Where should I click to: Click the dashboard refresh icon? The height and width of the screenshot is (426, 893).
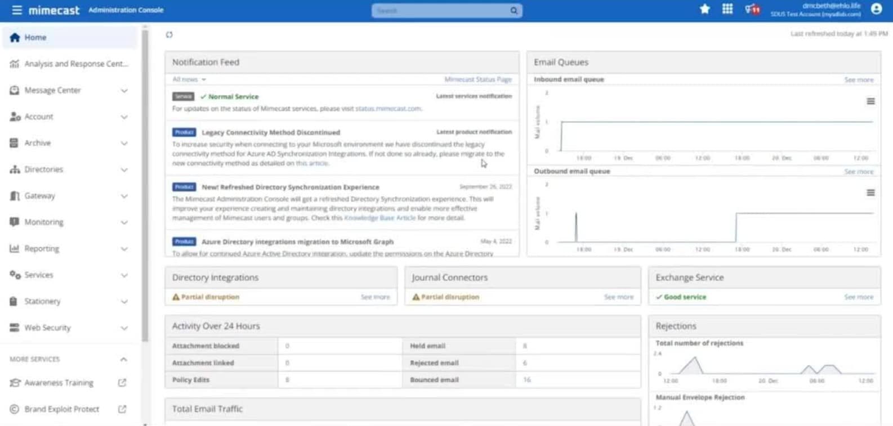[x=169, y=35]
